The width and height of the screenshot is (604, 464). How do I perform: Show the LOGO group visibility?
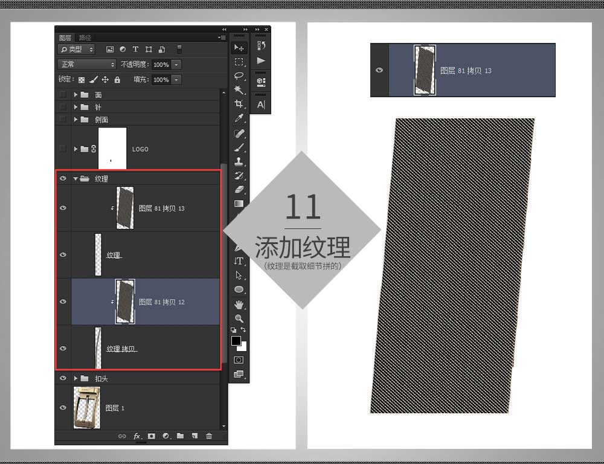[63, 149]
